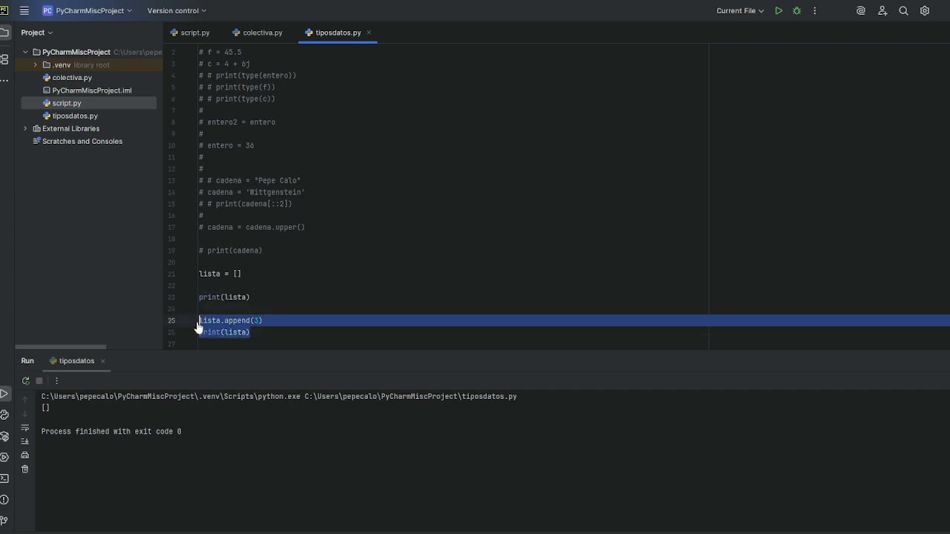
Task: Open the AI Assistant swirl icon
Action: pos(861,10)
